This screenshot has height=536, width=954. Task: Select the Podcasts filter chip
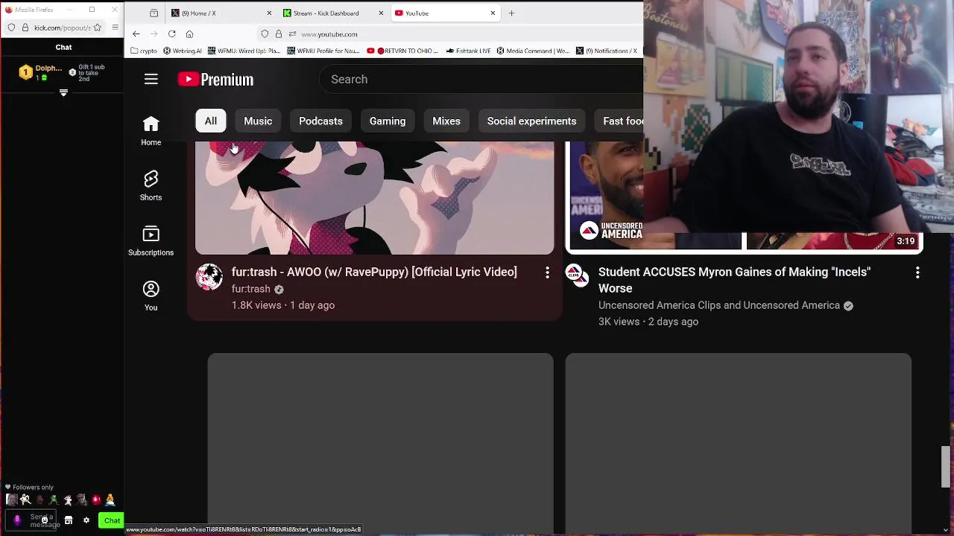pos(320,121)
